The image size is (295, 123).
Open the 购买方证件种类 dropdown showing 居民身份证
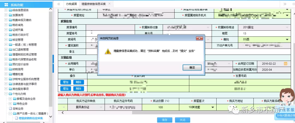click(101, 107)
